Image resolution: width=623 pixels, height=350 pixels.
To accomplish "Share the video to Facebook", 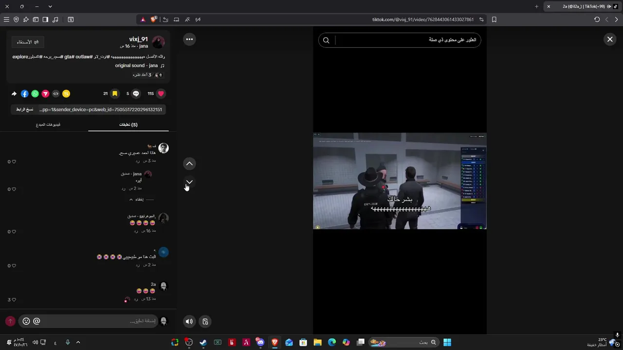I will (25, 94).
